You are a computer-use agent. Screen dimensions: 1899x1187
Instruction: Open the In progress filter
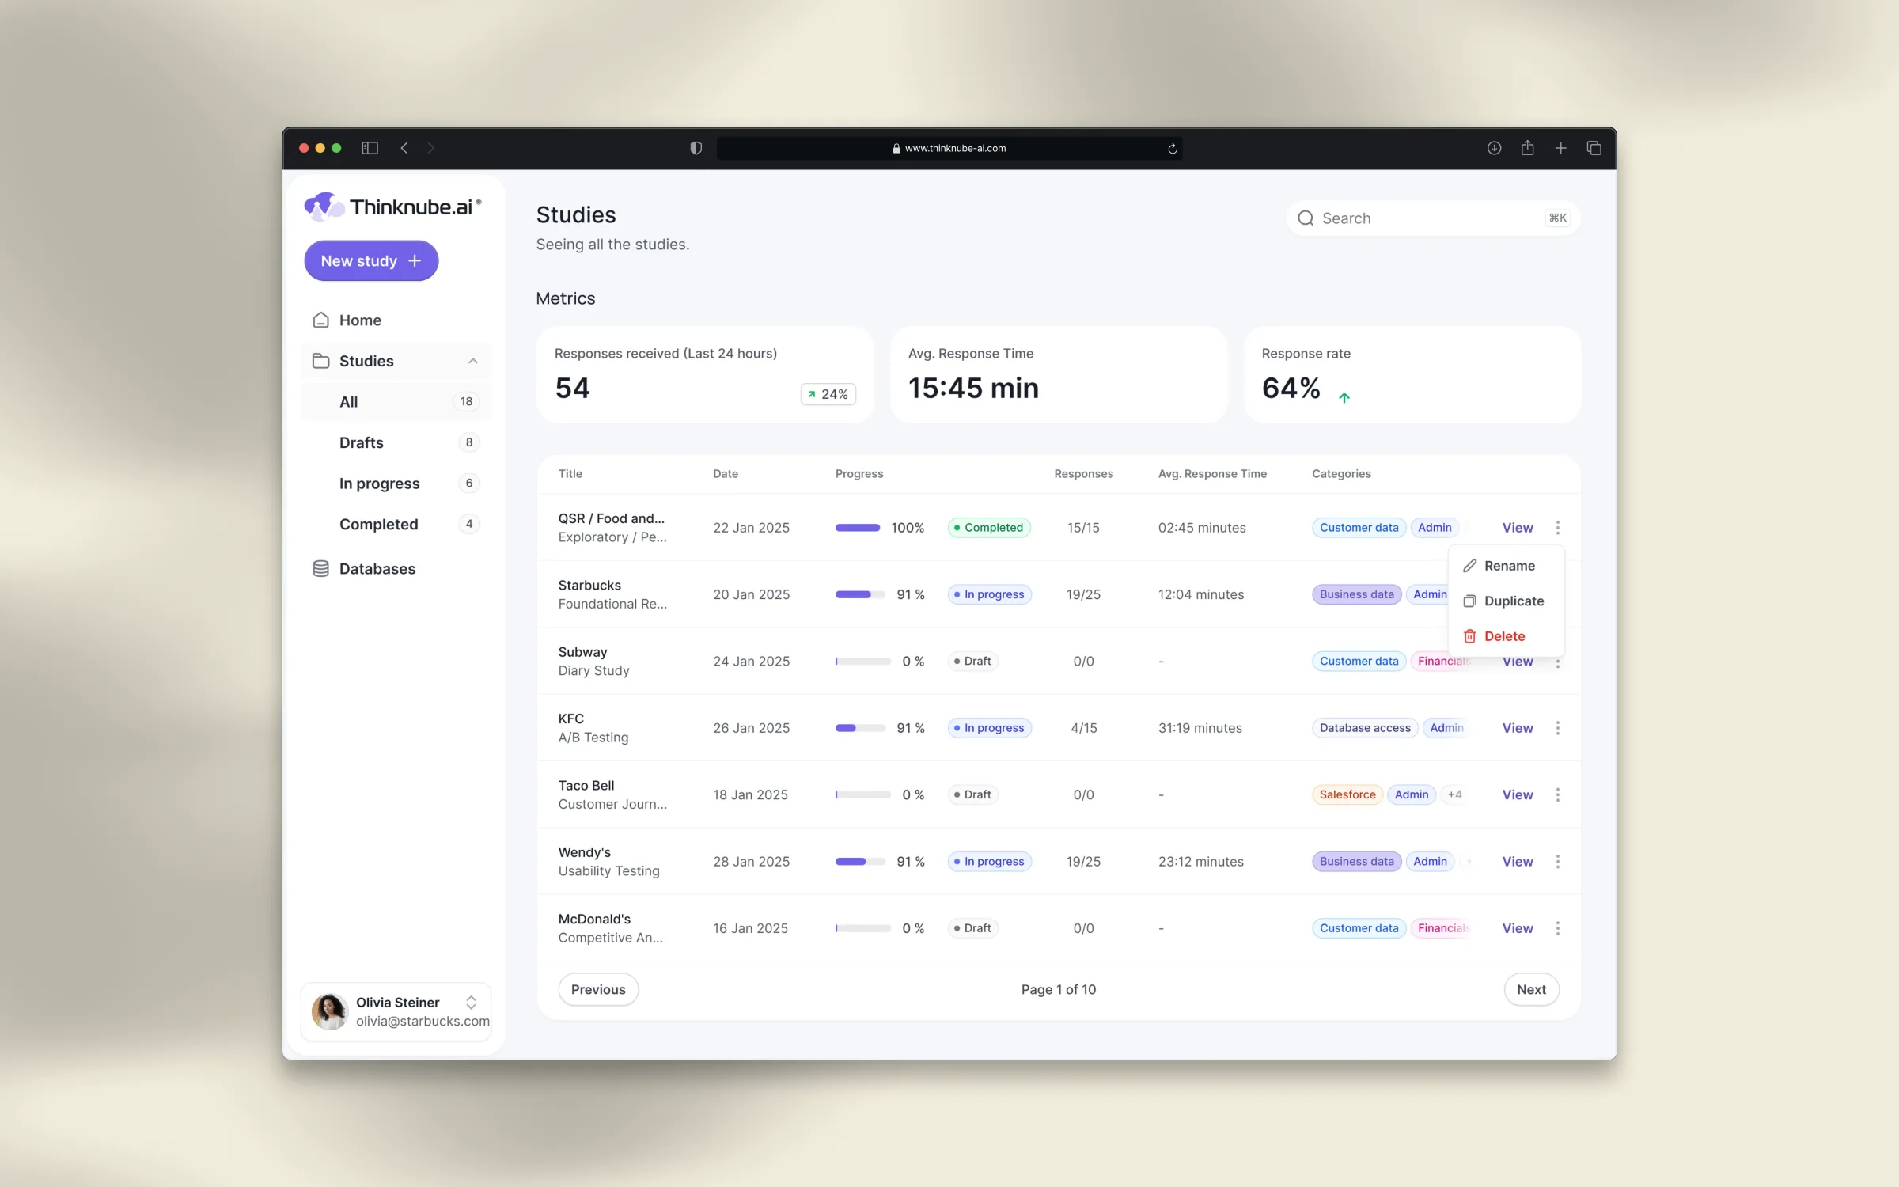[x=396, y=484]
